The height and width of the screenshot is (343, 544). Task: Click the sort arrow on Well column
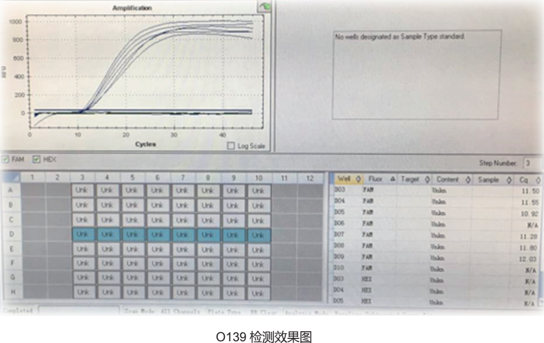(358, 180)
